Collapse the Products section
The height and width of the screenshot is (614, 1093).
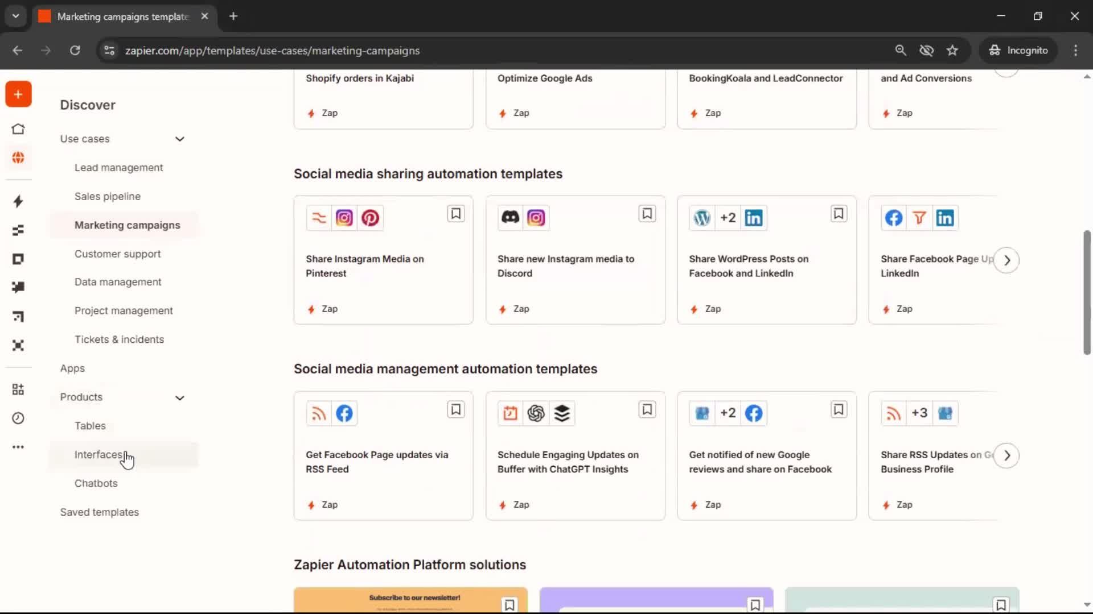[180, 397]
